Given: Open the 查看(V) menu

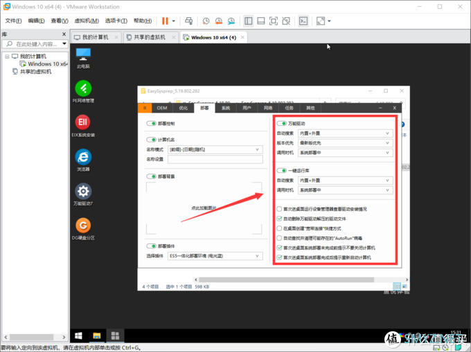Looking at the screenshot, I should [x=60, y=21].
